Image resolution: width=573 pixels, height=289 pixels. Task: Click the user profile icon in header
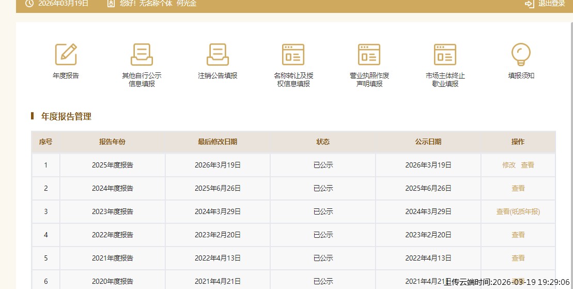pyautogui.click(x=111, y=4)
